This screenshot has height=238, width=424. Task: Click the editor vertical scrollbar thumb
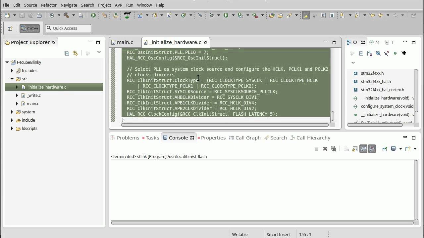(333, 116)
